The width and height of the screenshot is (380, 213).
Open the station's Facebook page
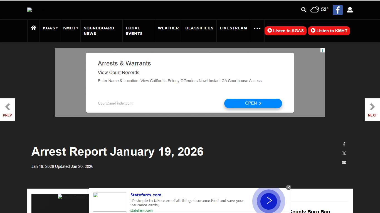(x=337, y=10)
